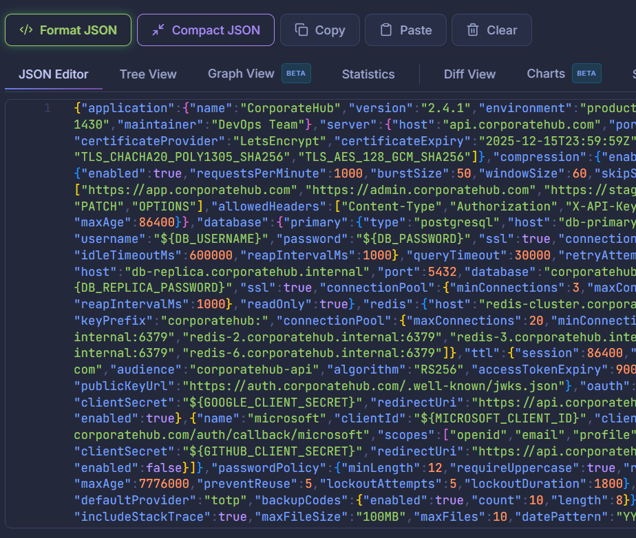Screen dimensions: 636x538
Task: Click the shrink arrows icon on Compact JSON
Action: 158,30
